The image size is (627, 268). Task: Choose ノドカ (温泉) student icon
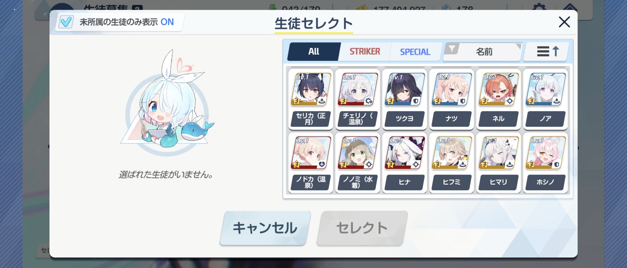point(311,153)
